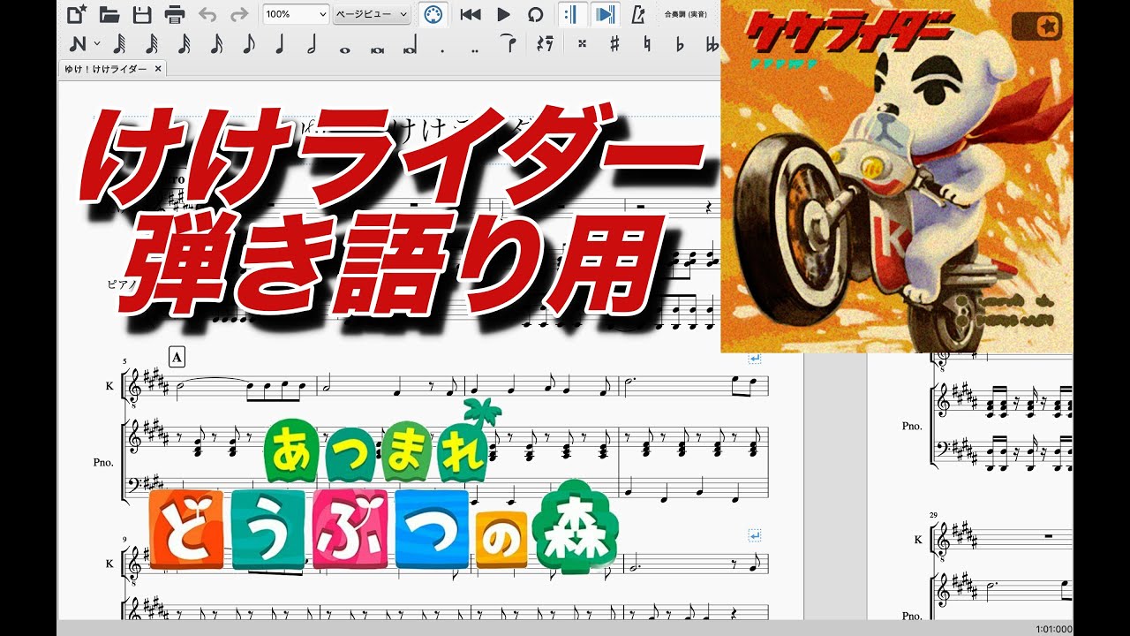Start score playback
The width and height of the screenshot is (1130, 636).
[x=504, y=14]
